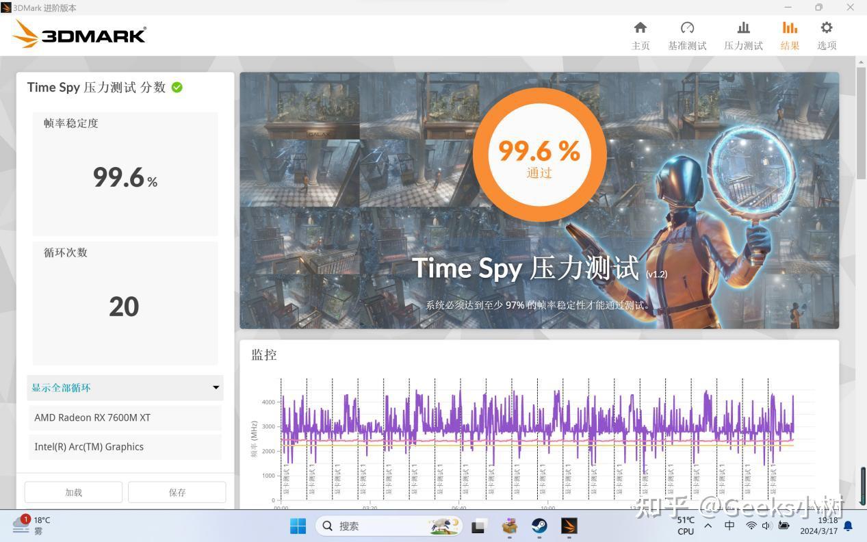
Task: Expand the 显示全部循环 dropdown
Action: 125,387
